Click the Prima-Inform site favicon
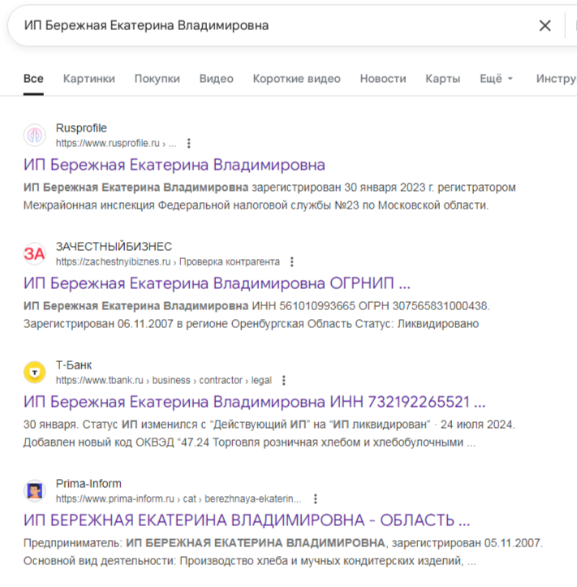The width and height of the screenshot is (577, 587). [35, 491]
